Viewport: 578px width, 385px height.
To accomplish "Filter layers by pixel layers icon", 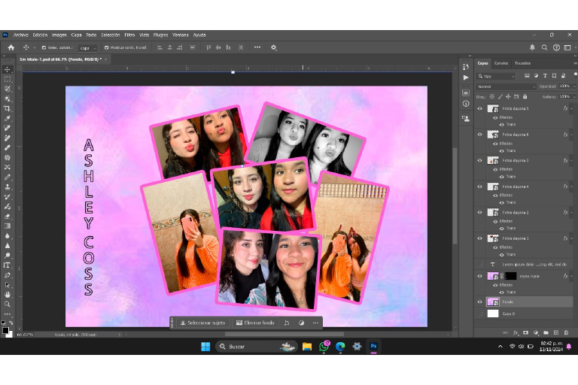I will [527, 76].
